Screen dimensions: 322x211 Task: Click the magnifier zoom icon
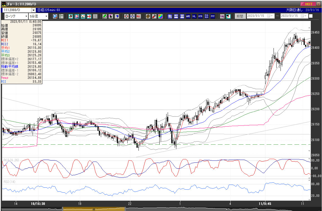(55, 16)
